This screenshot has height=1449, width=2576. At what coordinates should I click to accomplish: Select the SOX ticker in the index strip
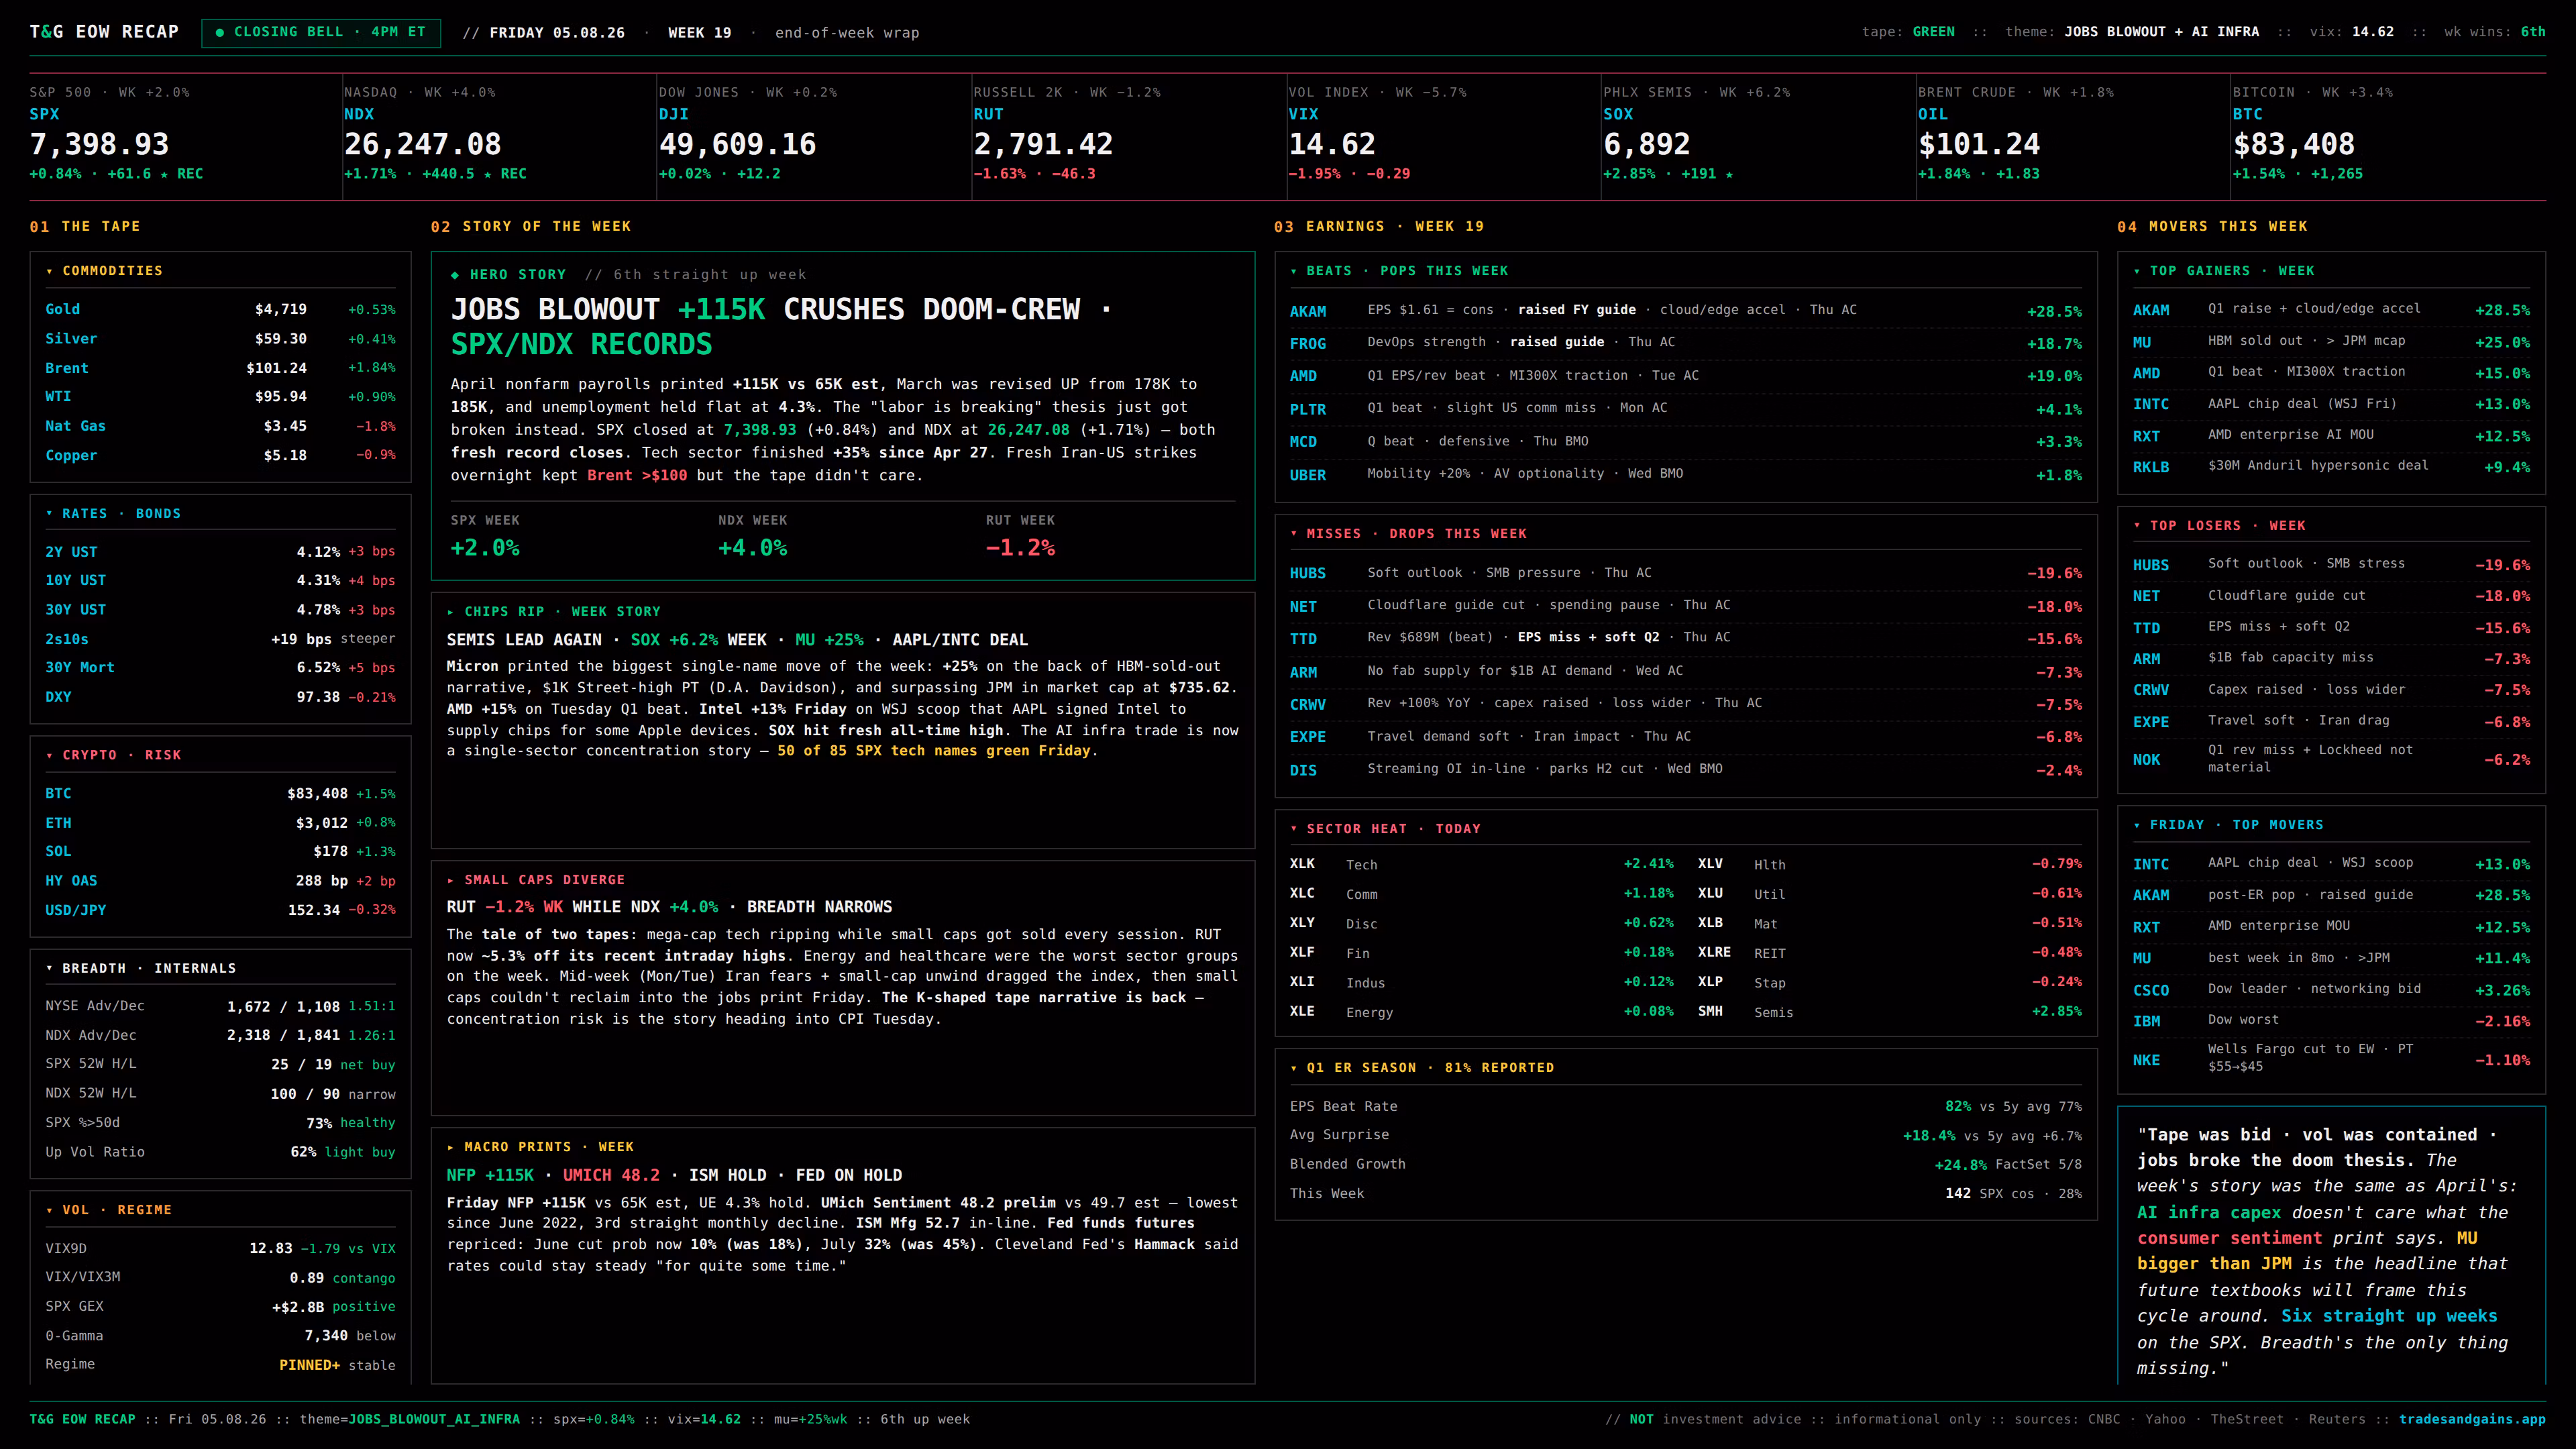pyautogui.click(x=1618, y=114)
